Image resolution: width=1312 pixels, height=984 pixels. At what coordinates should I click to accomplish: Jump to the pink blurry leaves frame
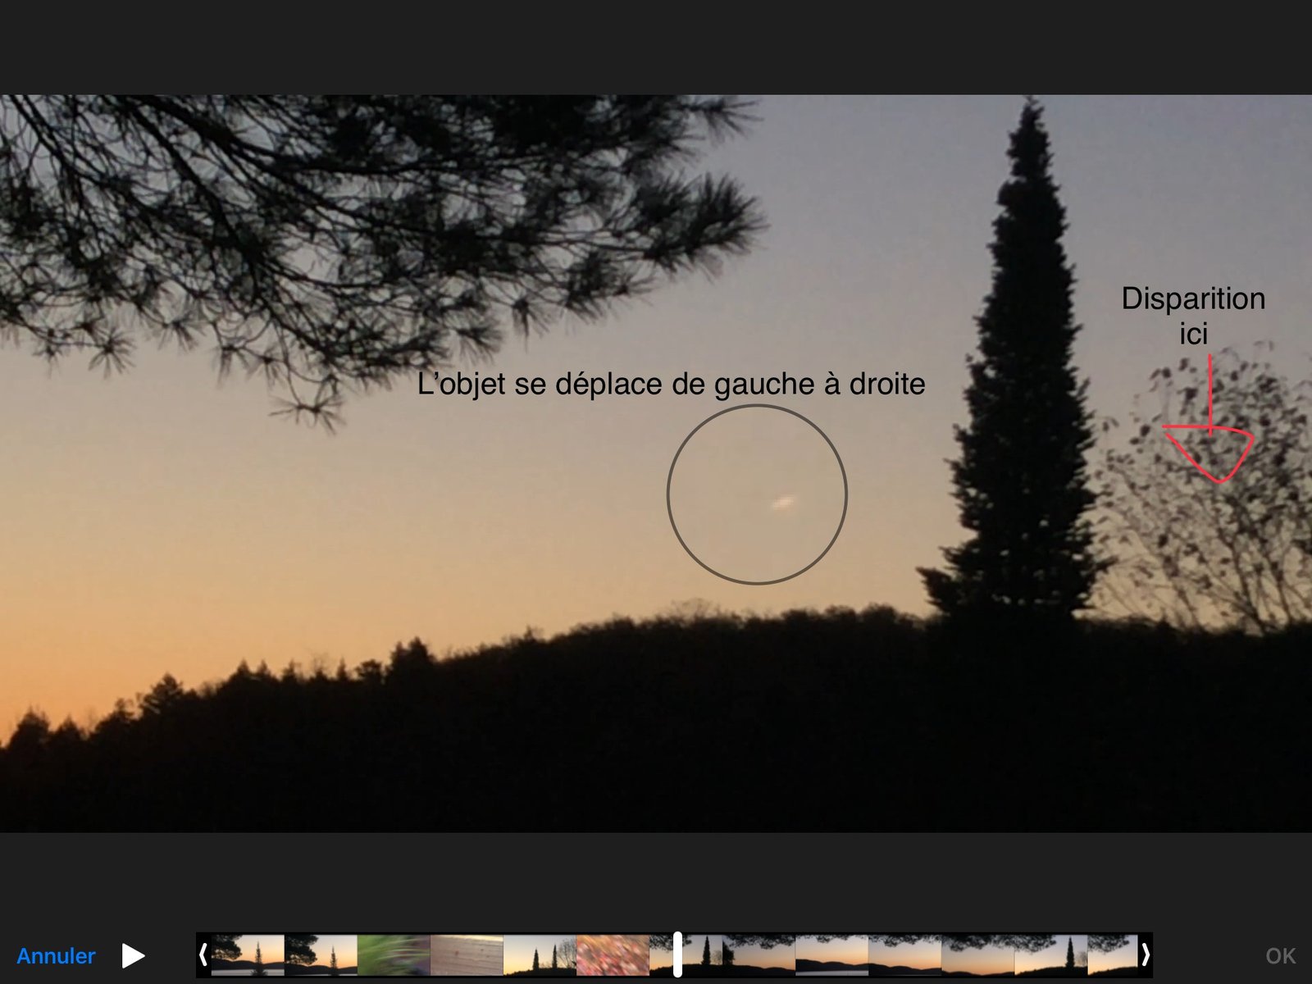pyautogui.click(x=613, y=955)
